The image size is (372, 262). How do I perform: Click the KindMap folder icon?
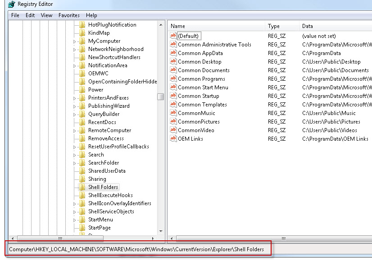(82, 33)
